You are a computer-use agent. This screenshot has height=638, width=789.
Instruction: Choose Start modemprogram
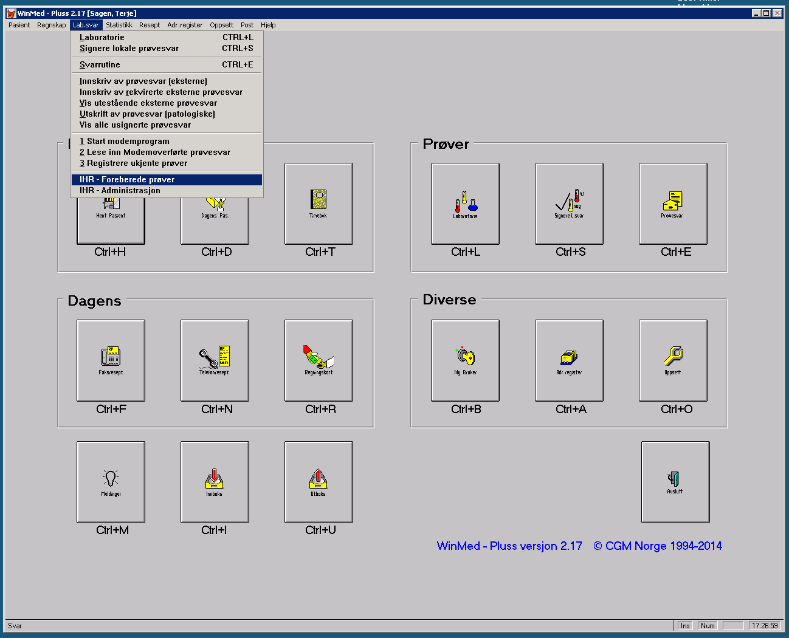click(x=167, y=141)
